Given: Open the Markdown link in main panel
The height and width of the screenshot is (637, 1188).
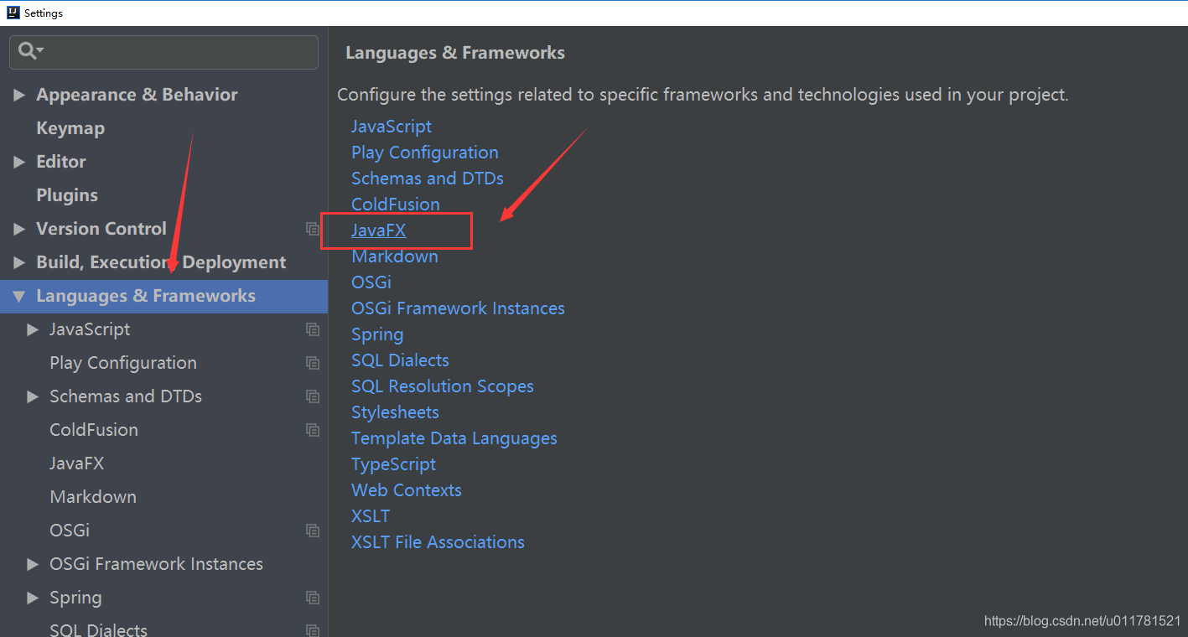Looking at the screenshot, I should pos(395,256).
